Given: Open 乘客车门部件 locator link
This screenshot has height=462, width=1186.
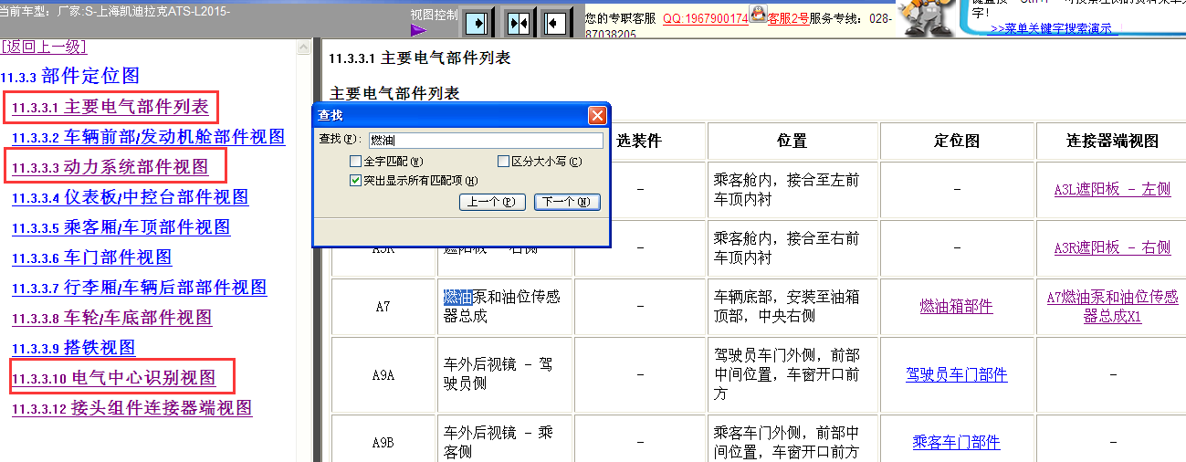Looking at the screenshot, I should (x=956, y=442).
